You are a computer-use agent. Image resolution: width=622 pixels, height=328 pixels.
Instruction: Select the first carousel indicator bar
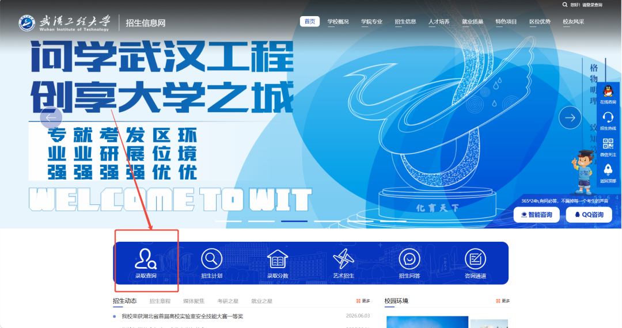tap(229, 221)
